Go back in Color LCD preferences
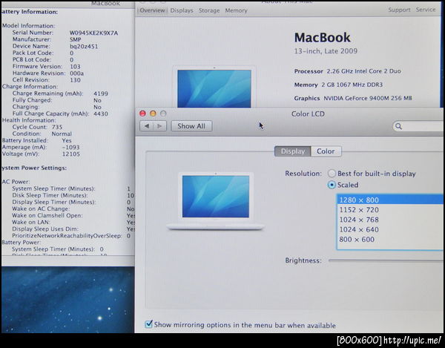445x348 pixels. 146,126
